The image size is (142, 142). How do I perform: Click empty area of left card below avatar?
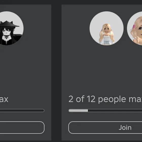pos(25,70)
